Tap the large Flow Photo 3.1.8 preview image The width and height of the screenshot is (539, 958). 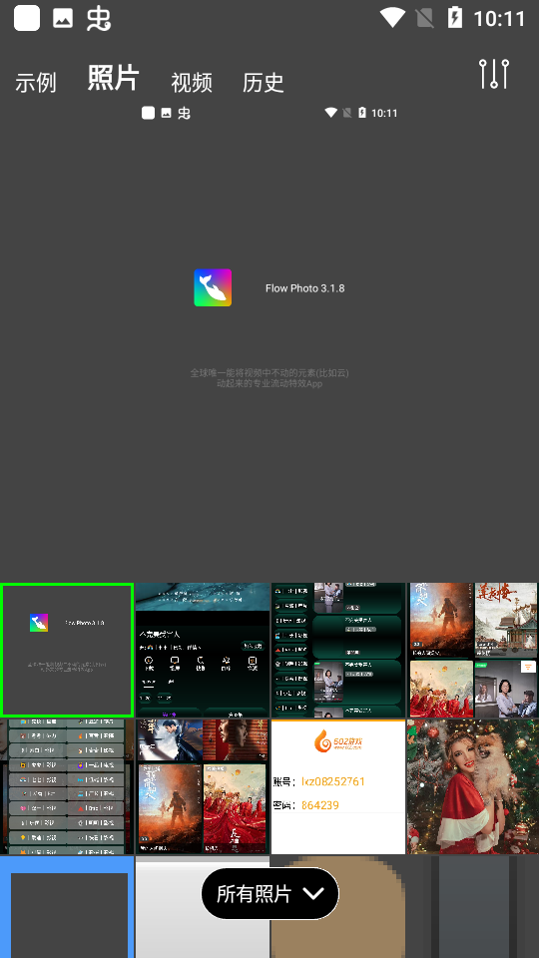point(269,342)
